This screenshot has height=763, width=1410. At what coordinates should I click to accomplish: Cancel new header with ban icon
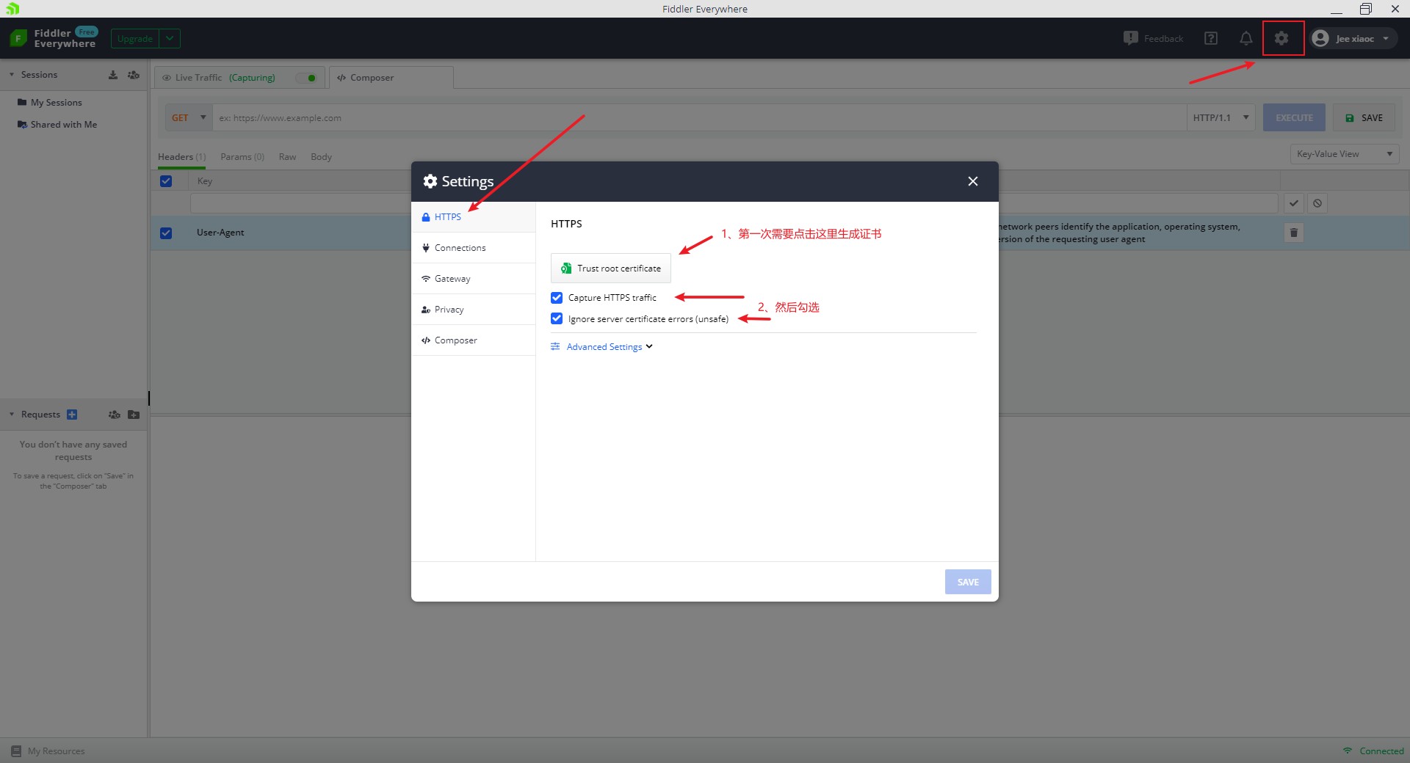pyautogui.click(x=1317, y=203)
